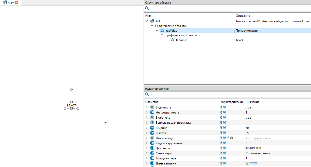311x167 pixels.
Task: Click the search icon in Структура объекта panel
Action: [x=147, y=8]
